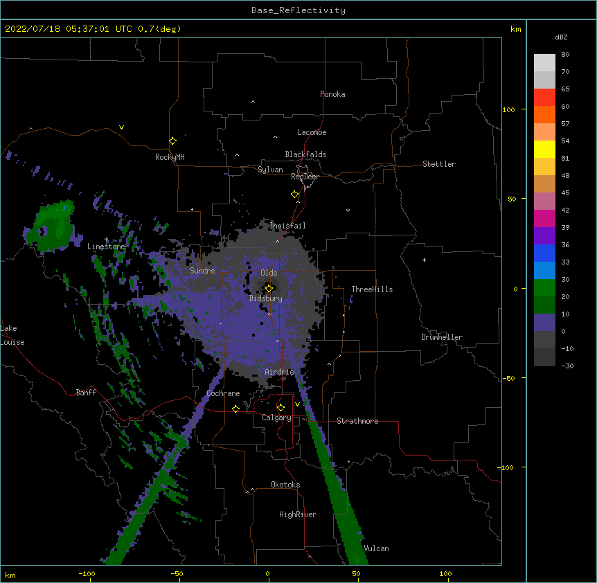The image size is (597, 583).
Task: Click the 45 value in the dBZ legend
Action: [565, 193]
